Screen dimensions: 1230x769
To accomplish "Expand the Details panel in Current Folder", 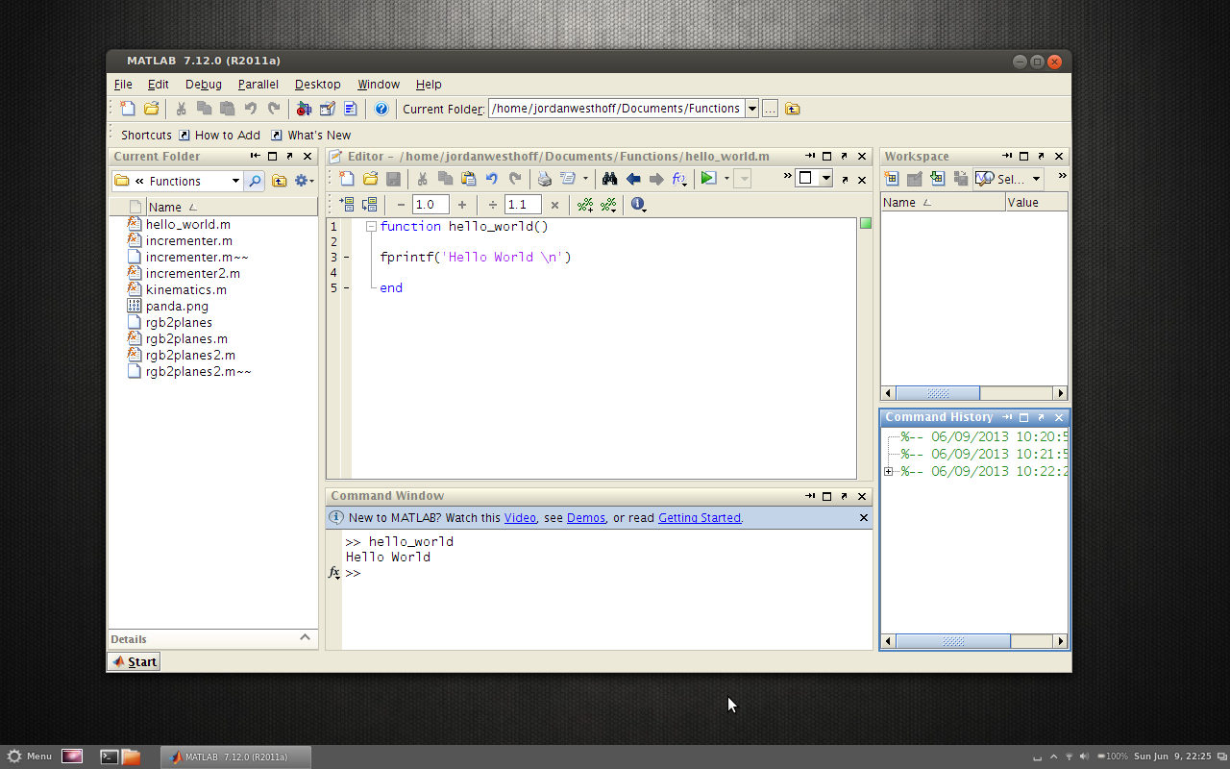I will click(x=305, y=638).
